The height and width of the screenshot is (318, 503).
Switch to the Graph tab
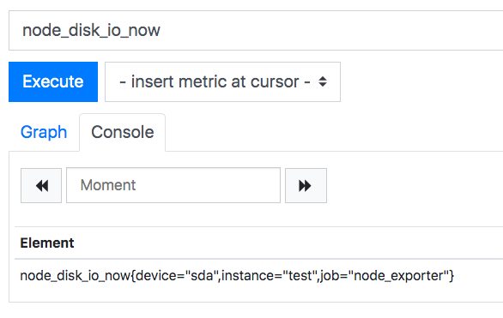pyautogui.click(x=44, y=132)
